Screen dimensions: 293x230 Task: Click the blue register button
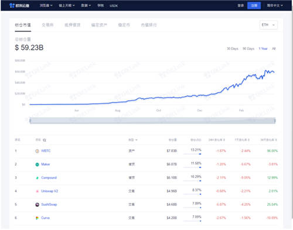click(254, 5)
